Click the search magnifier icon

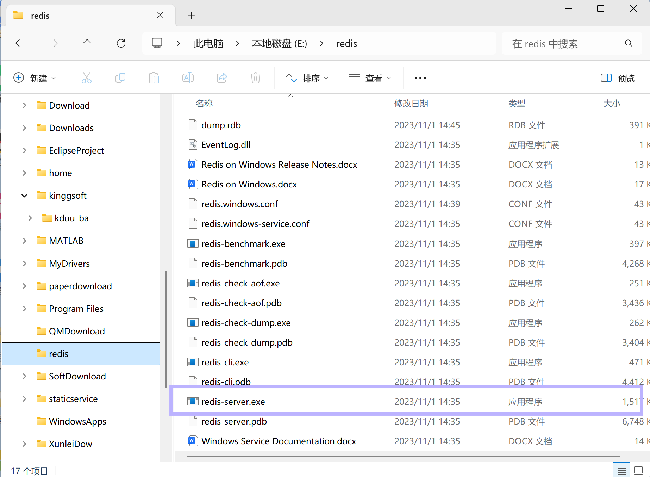[629, 43]
